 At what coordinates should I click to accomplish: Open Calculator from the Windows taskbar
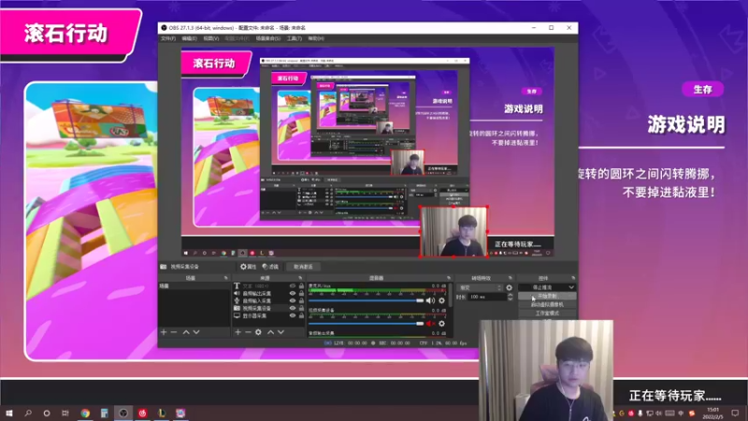point(104,413)
